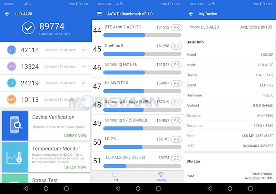Tap PK button for HUAWEI P10

pos(176,83)
